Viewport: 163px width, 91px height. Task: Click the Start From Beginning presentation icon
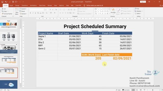(x=13, y=2)
